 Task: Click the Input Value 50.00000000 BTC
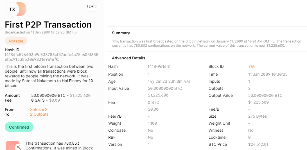[x=165, y=88]
